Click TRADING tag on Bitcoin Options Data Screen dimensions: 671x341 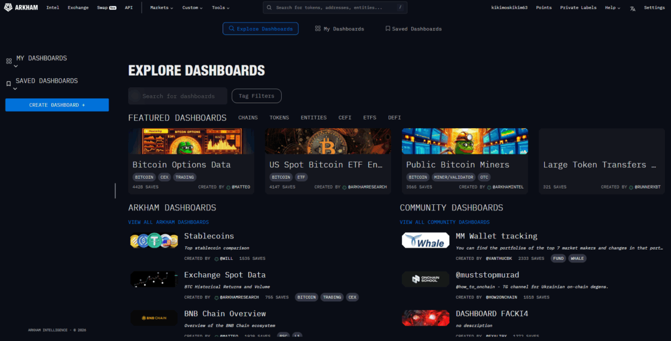pyautogui.click(x=184, y=177)
